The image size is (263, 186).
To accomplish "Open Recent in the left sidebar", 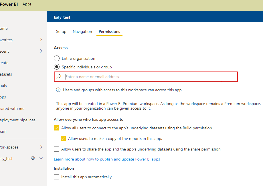I will [x=4, y=51].
